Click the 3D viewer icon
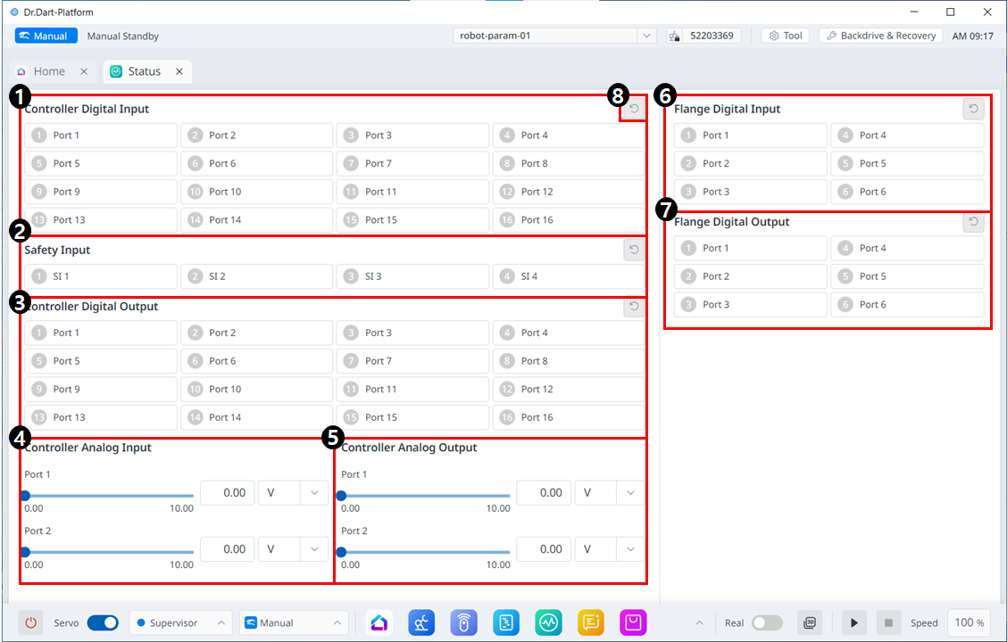The width and height of the screenshot is (1007, 642). tap(811, 622)
